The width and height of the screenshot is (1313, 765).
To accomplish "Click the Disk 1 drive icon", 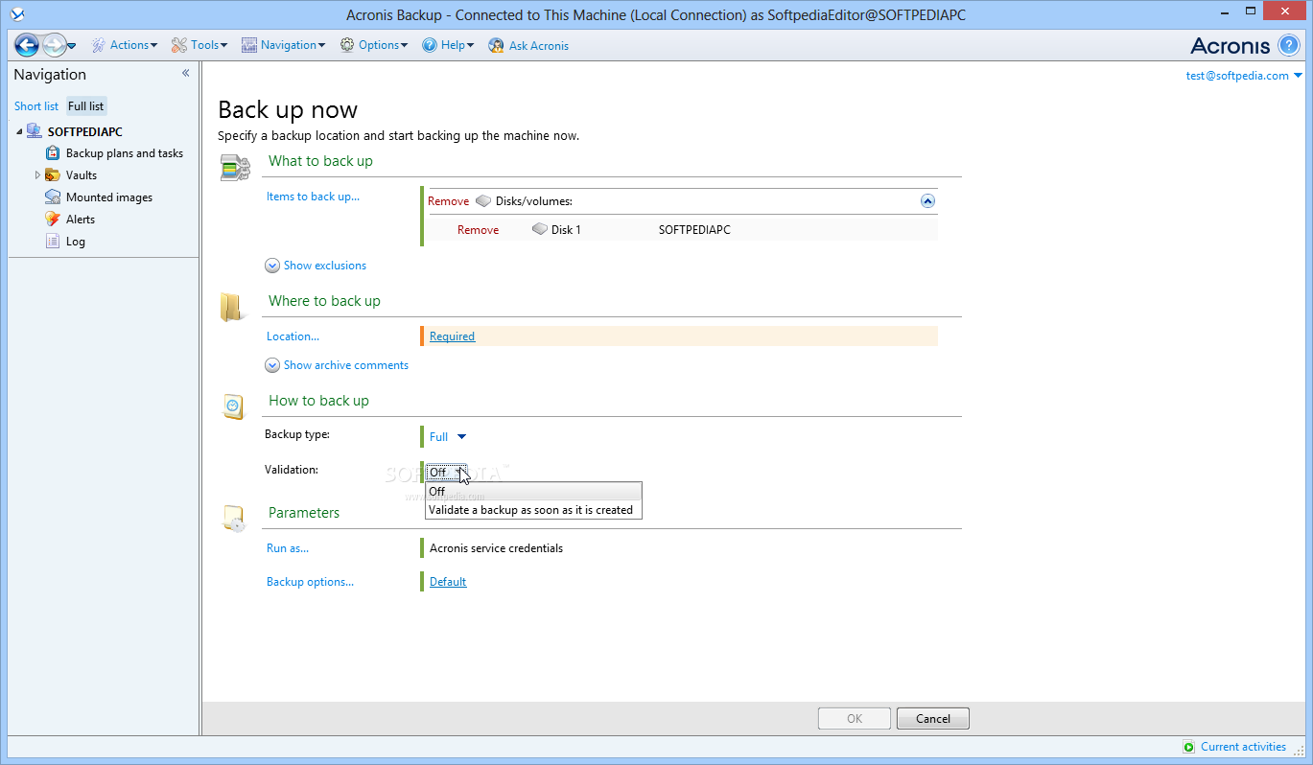I will pos(539,230).
